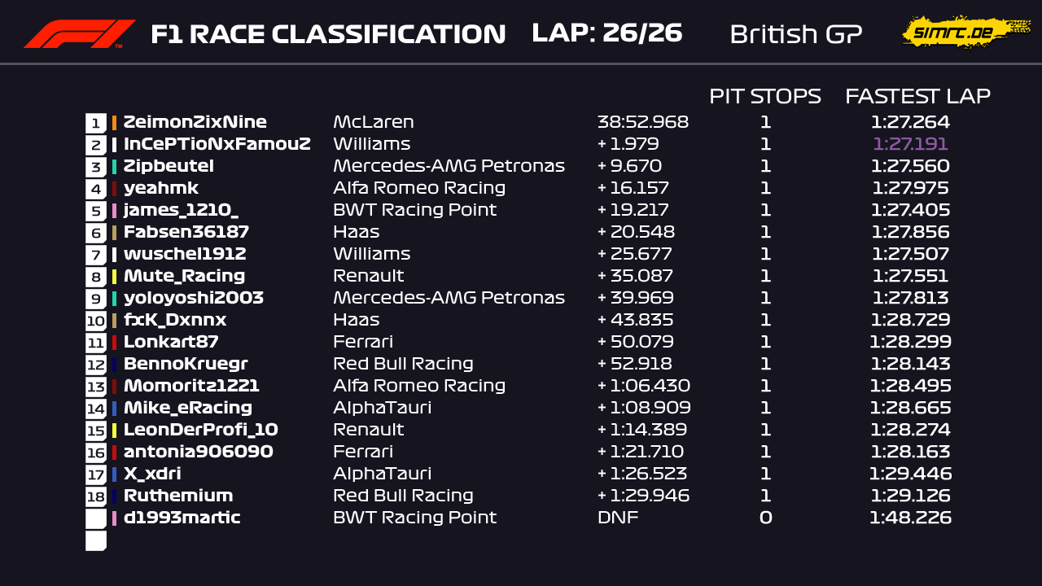Click the purple 1:27.191 fastest lap
The image size is (1042, 586).
(x=910, y=144)
